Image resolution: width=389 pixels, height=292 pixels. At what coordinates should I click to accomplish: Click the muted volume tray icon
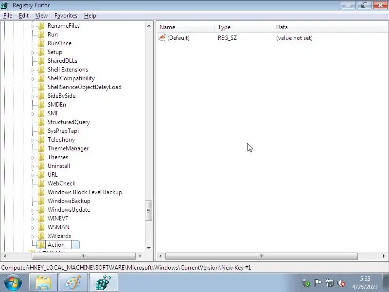click(341, 283)
